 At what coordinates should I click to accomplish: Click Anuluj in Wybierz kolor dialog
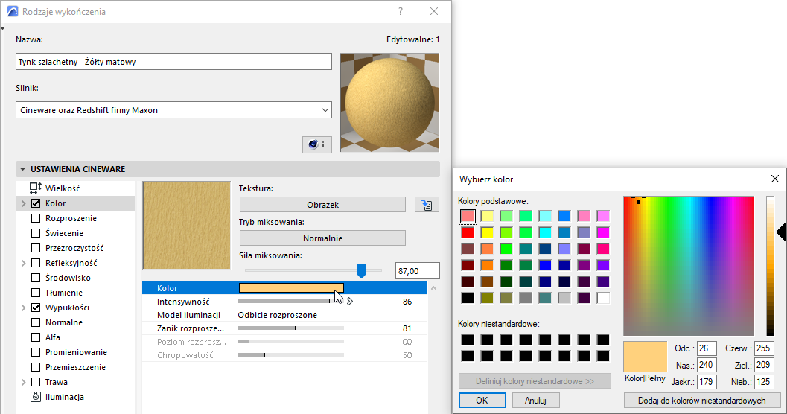coord(535,400)
